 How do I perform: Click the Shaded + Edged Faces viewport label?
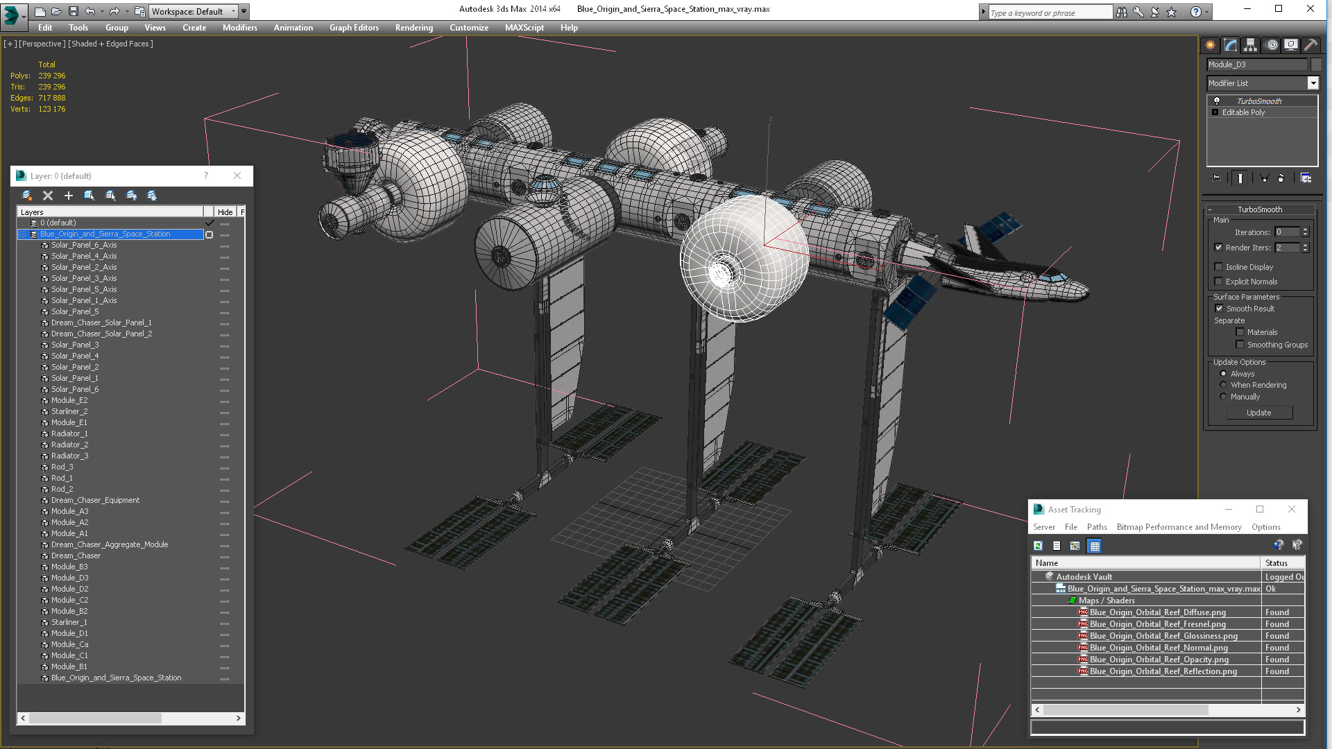click(110, 44)
